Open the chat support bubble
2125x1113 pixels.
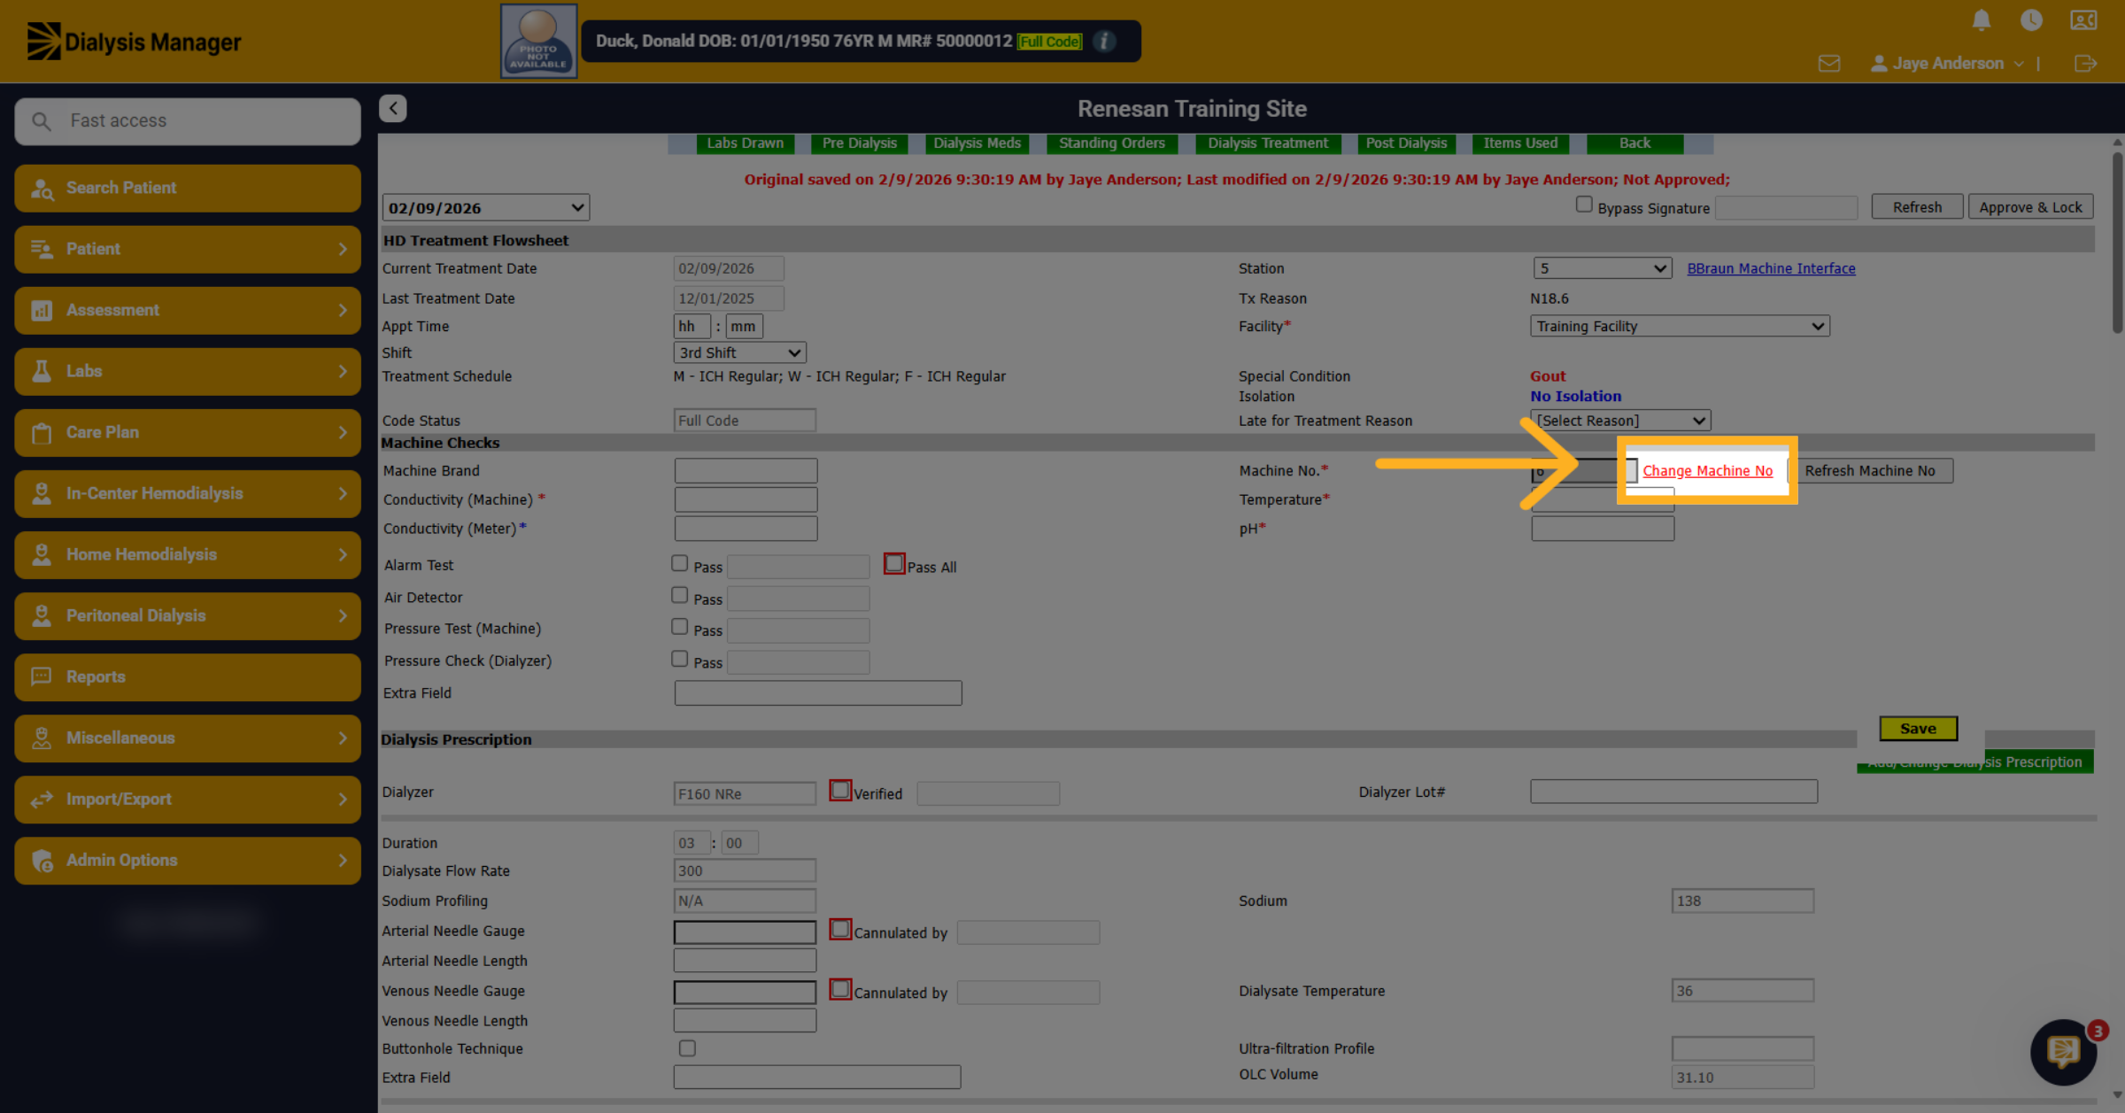[x=2064, y=1051]
